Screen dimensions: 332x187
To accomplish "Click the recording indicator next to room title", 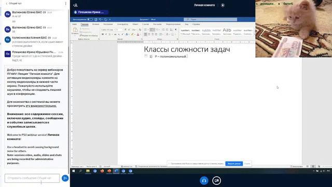I will point(223,5).
